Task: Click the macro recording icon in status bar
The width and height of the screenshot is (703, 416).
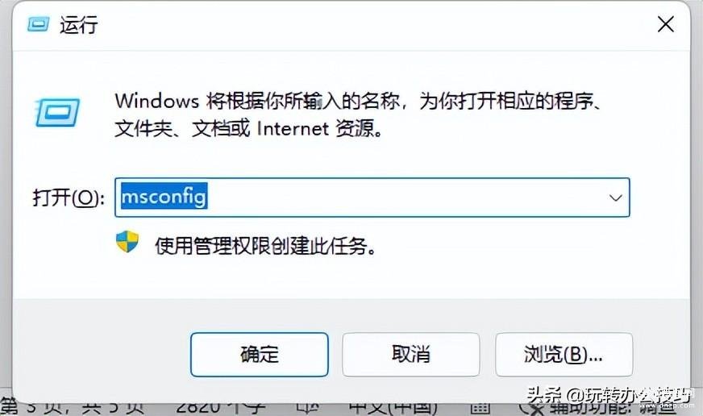Action: tap(480, 408)
